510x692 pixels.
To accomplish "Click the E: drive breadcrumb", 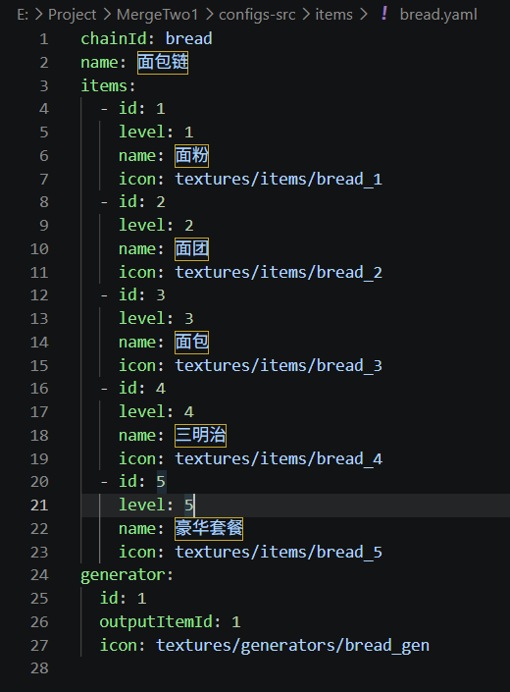I will 23,15.
